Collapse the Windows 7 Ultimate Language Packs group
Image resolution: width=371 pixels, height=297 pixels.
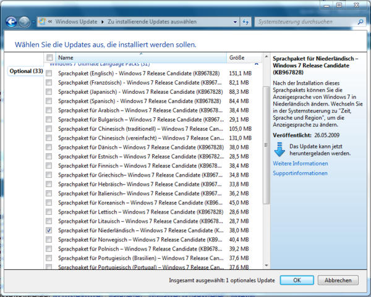[256, 64]
